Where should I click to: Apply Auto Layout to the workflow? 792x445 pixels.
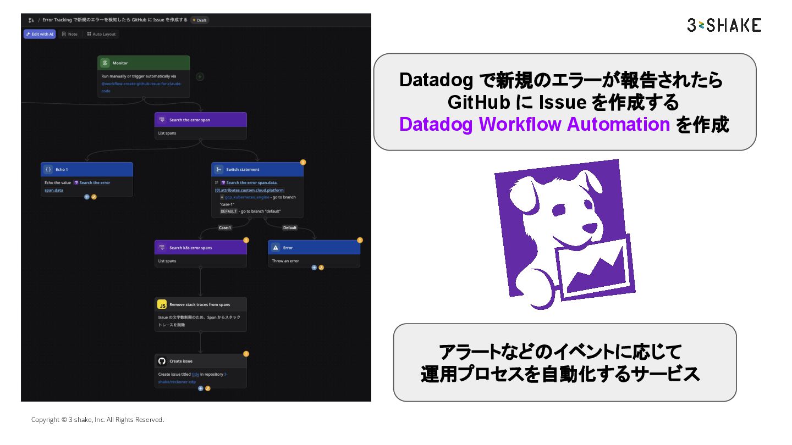(102, 34)
